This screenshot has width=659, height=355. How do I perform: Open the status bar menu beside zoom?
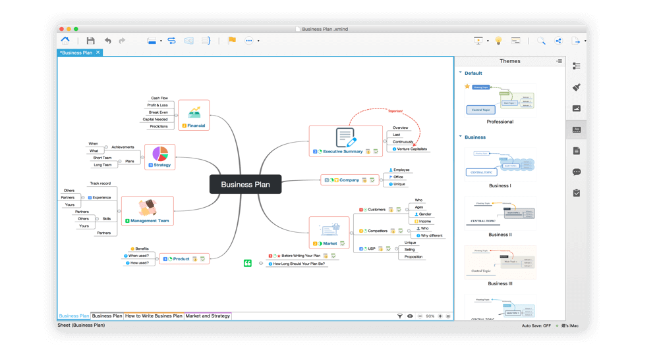click(x=448, y=316)
